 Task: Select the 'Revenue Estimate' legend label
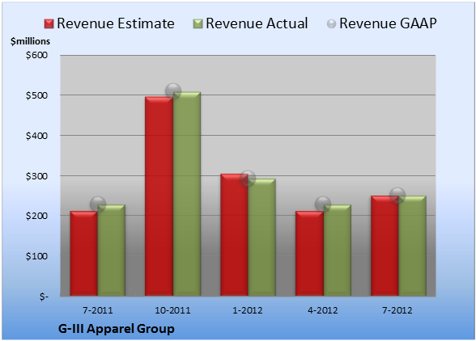pyautogui.click(x=116, y=23)
